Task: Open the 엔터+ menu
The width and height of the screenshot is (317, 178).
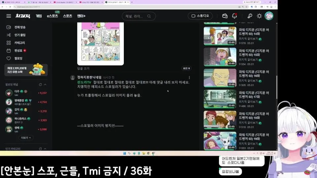Action: coord(81,16)
